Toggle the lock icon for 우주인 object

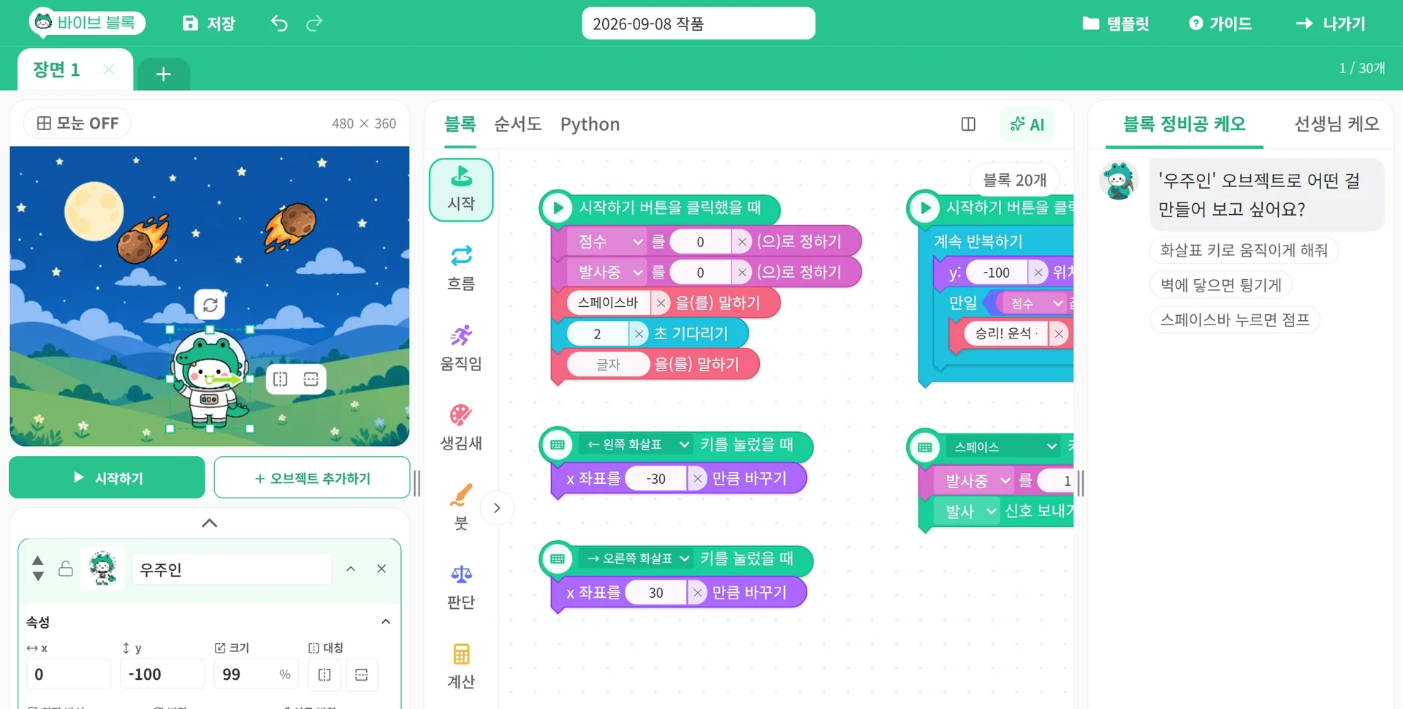click(x=66, y=569)
